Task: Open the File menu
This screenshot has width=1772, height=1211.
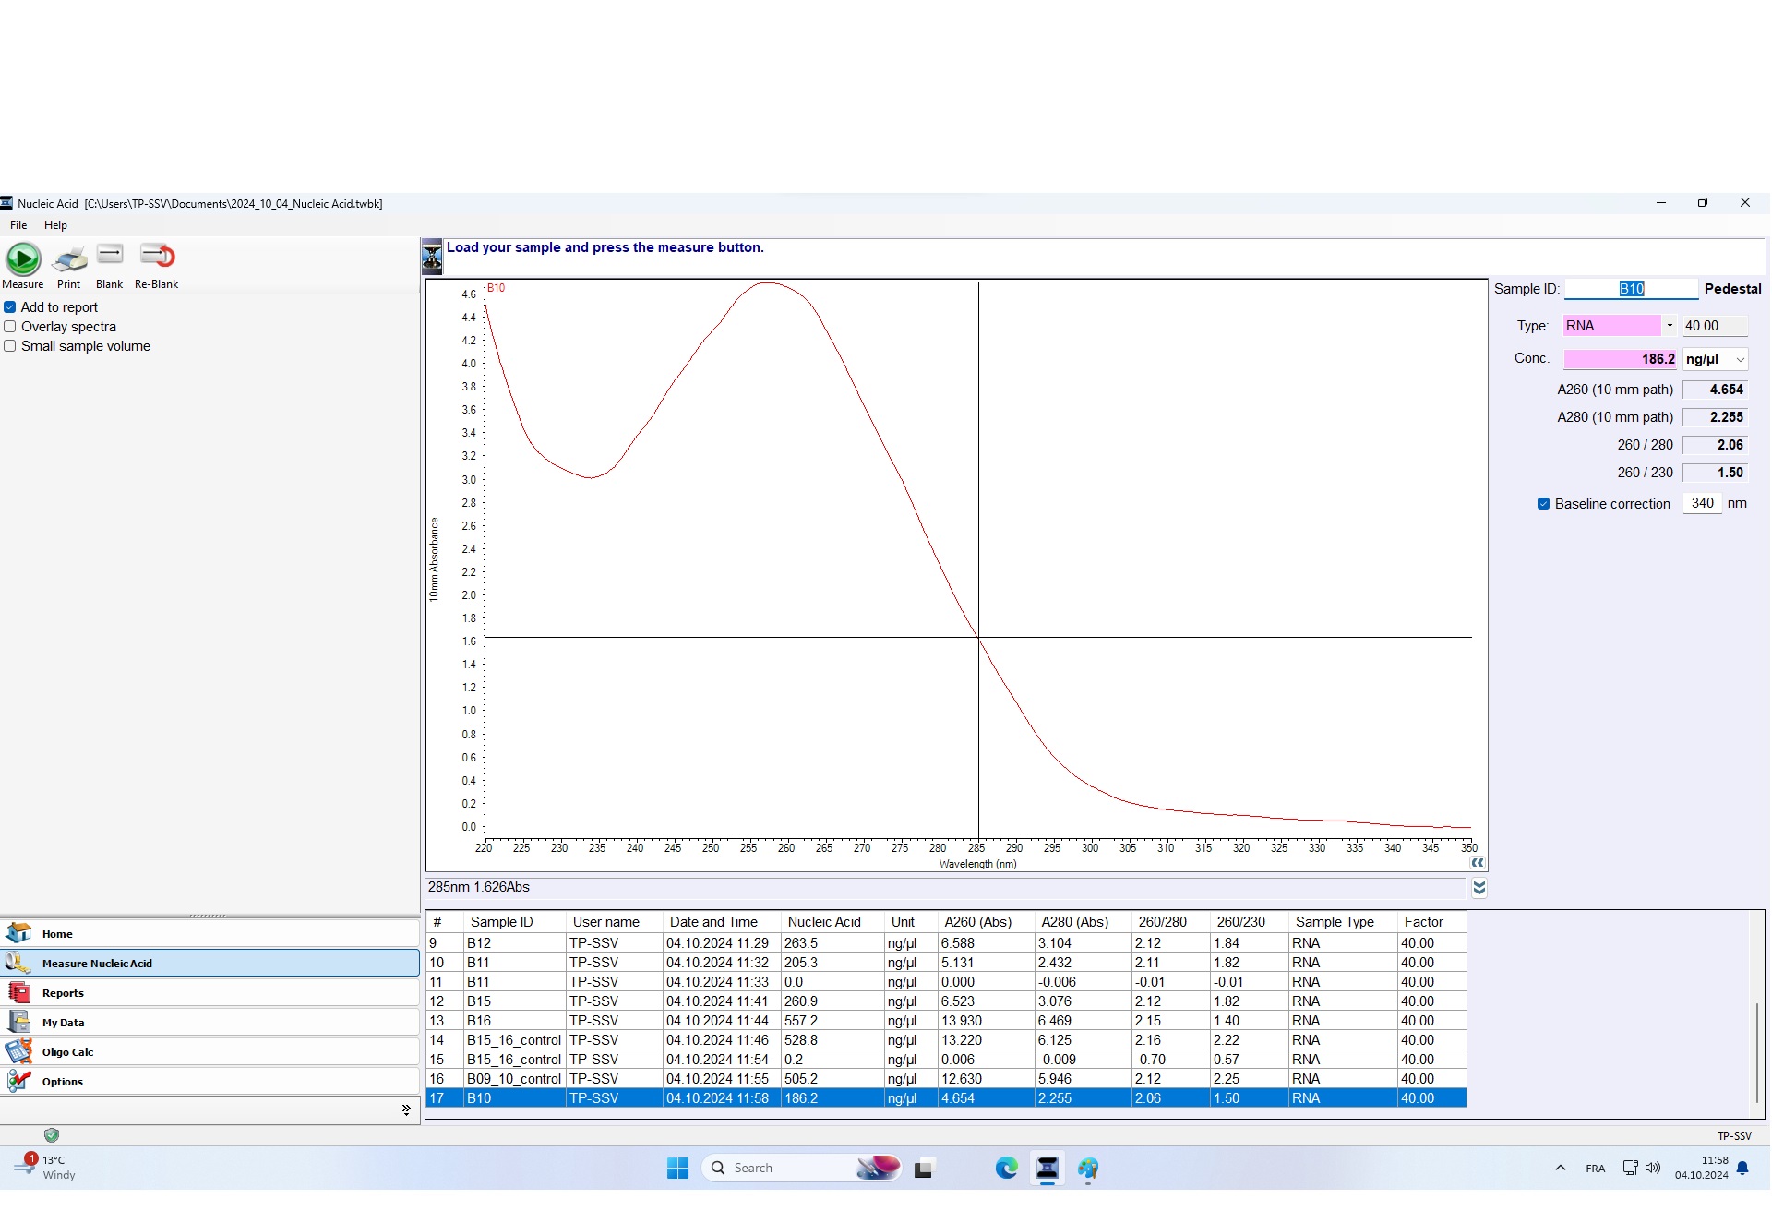Action: point(18,225)
